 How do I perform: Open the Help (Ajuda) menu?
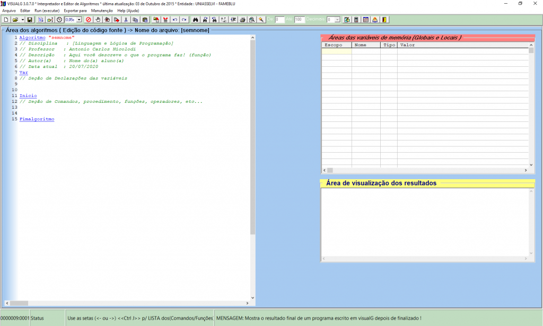point(128,11)
